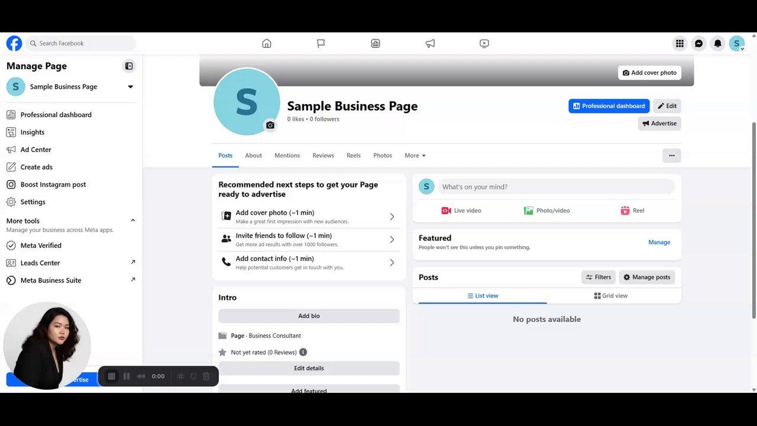Switch to the Reels tab

354,156
